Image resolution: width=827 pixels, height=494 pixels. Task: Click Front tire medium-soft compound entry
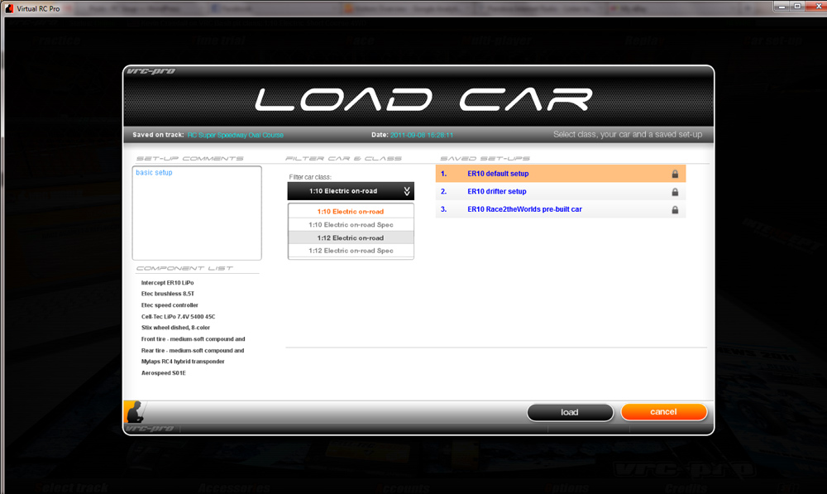(x=193, y=339)
